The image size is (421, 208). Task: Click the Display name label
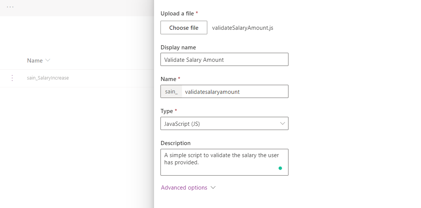click(178, 47)
